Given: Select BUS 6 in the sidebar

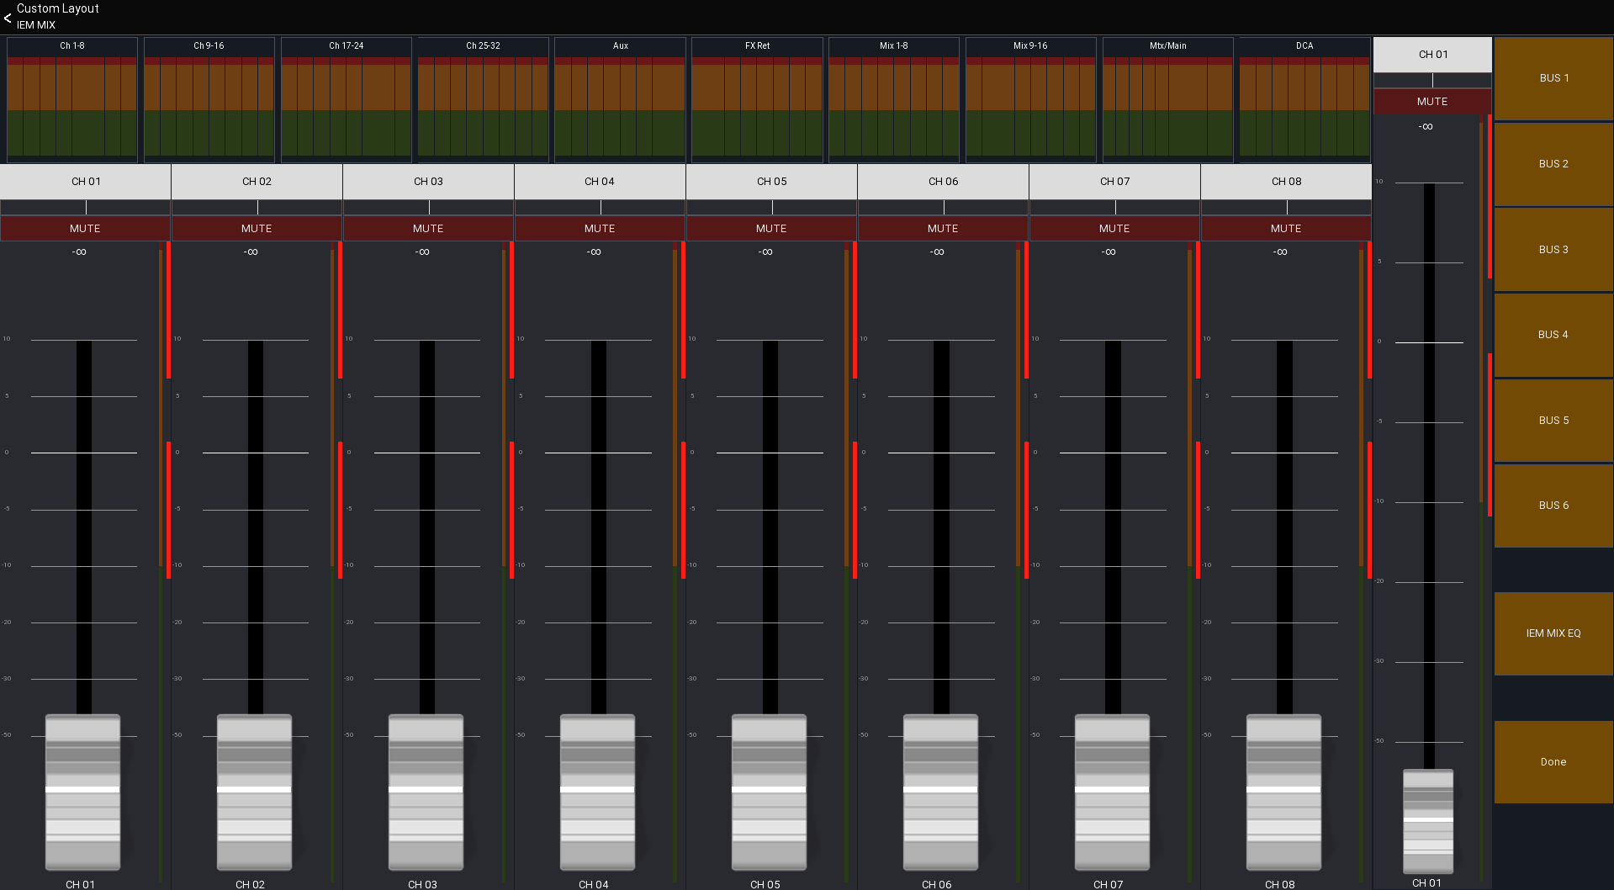Looking at the screenshot, I should pyautogui.click(x=1553, y=505).
